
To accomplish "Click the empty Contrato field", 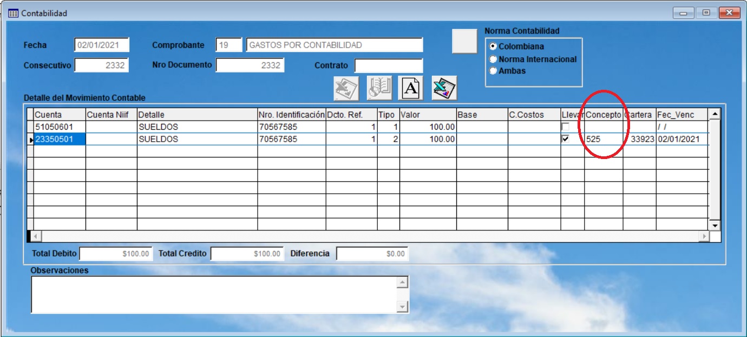I will 389,65.
